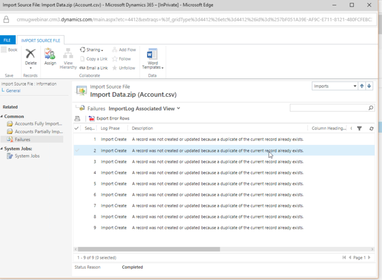Open the ImportLog Associated View selector chevron
Viewport: 382px width, 280px height.
coord(179,108)
